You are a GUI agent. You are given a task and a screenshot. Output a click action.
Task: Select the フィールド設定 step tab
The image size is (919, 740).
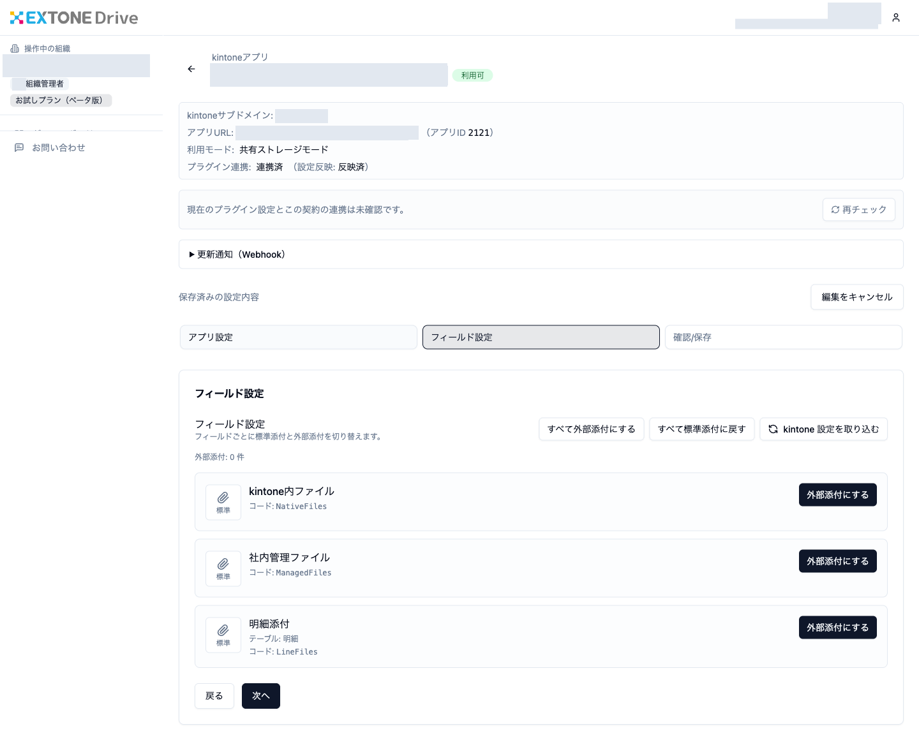point(541,337)
